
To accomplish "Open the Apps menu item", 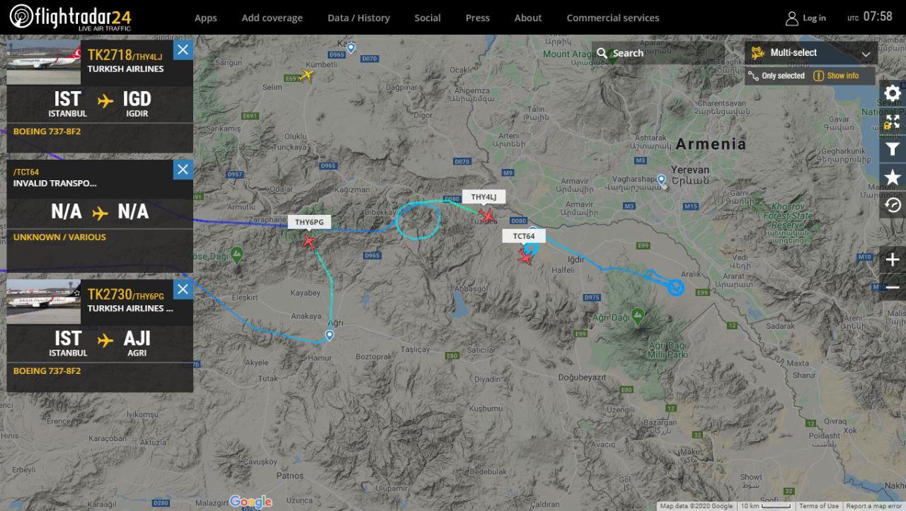I will [205, 18].
